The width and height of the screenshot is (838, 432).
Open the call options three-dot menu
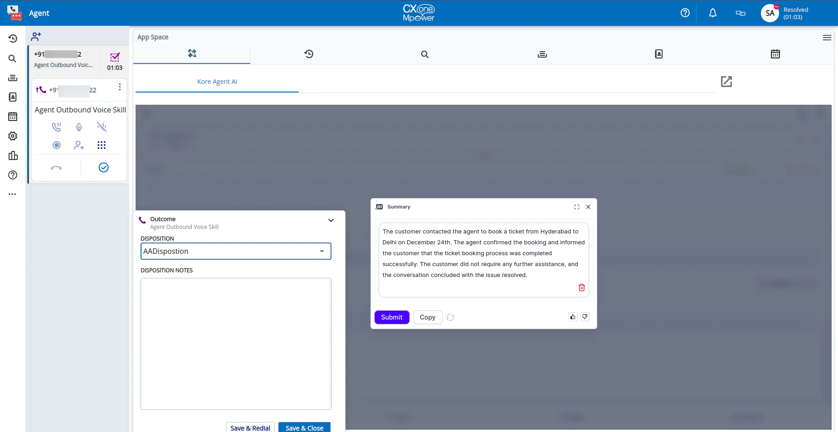120,87
